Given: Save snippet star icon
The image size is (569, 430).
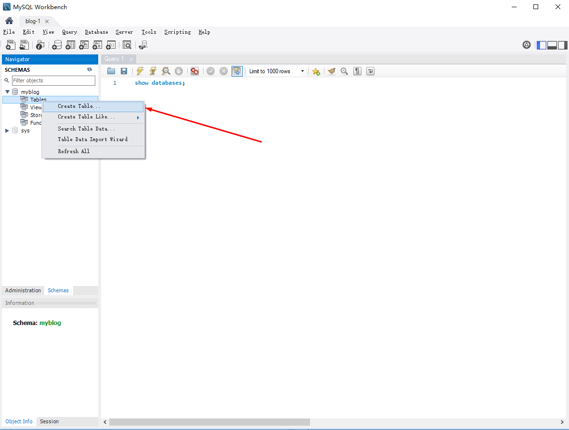Looking at the screenshot, I should click(x=316, y=71).
